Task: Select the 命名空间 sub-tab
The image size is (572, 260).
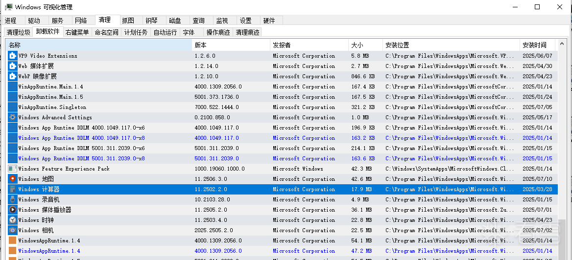Action: tap(107, 32)
